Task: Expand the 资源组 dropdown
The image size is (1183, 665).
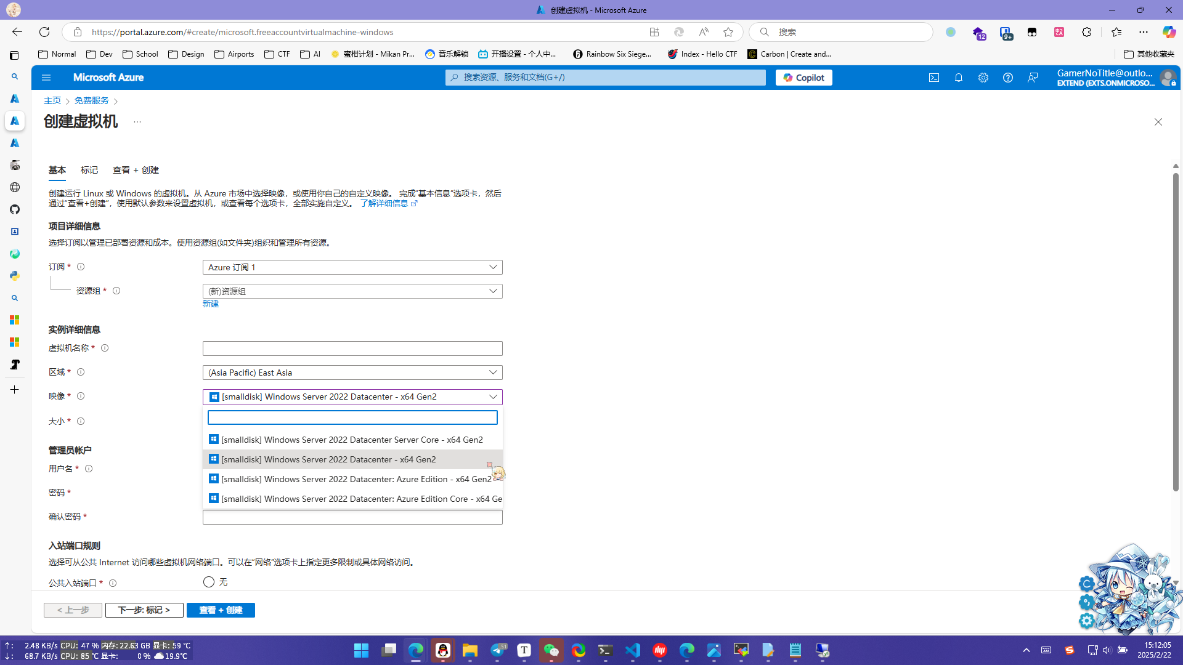Action: coord(352,291)
